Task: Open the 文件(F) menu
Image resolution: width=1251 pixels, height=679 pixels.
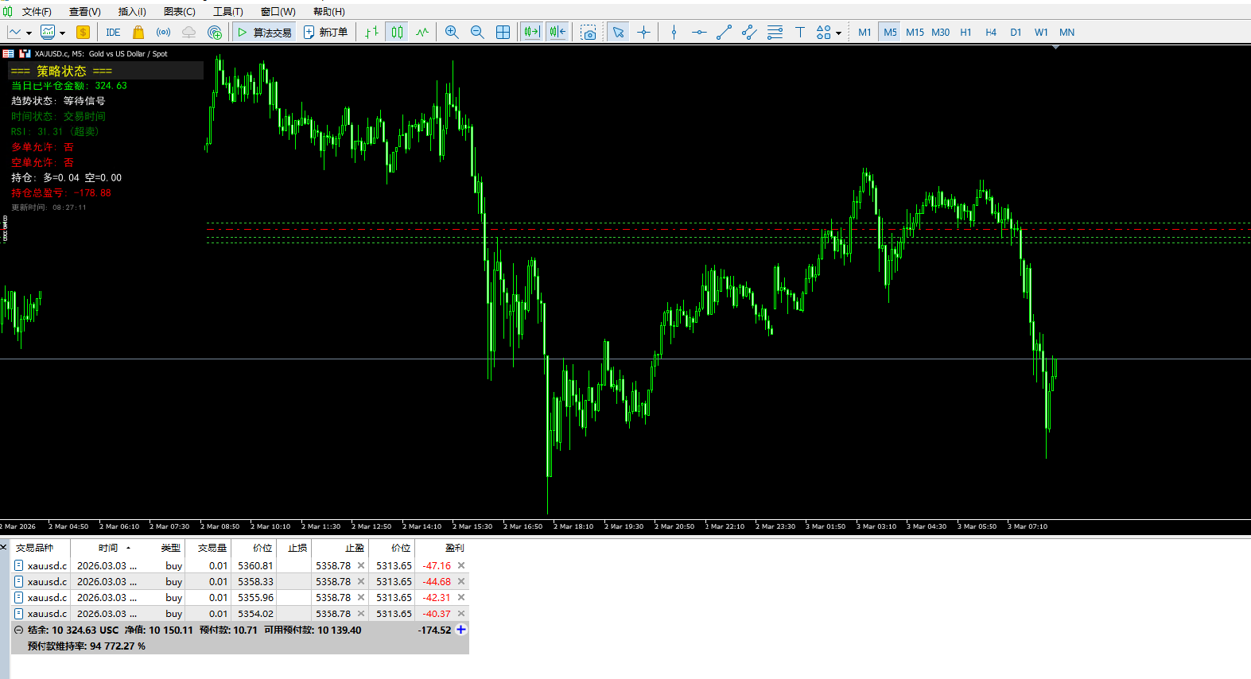Action: 37,11
